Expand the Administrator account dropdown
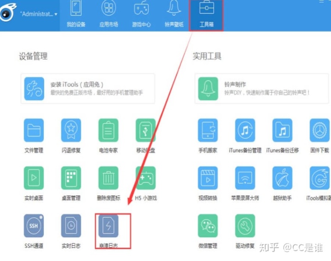 pyautogui.click(x=39, y=14)
